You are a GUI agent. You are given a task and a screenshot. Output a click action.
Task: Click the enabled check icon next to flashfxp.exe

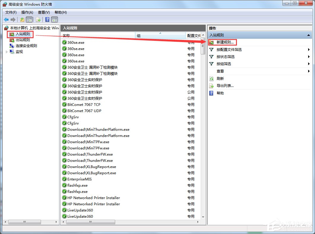pyautogui.click(x=64, y=185)
